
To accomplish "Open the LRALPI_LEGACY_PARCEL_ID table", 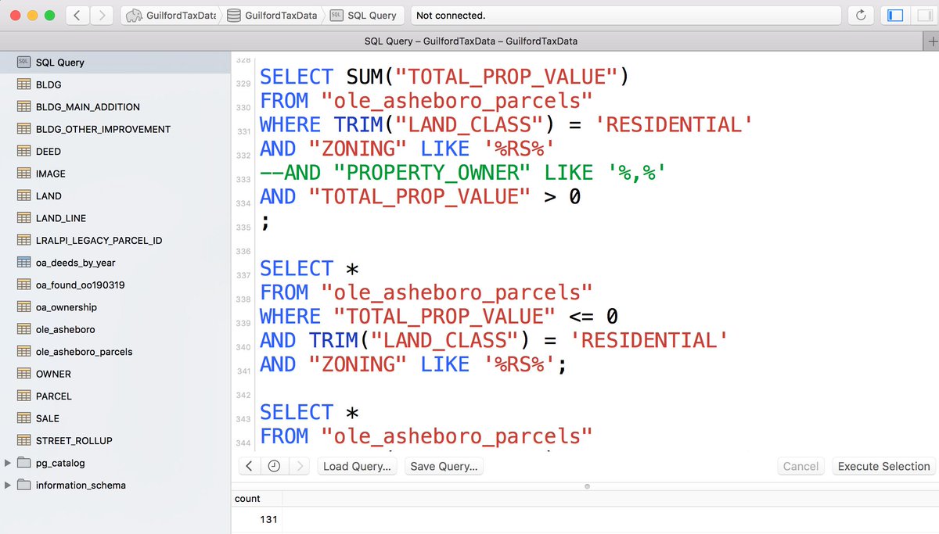I will point(115,240).
